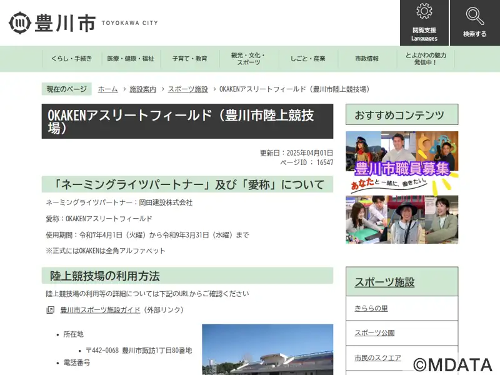This screenshot has width=500, height=375.
Task: Open the しごと・産業 menu
Action: pyautogui.click(x=307, y=59)
